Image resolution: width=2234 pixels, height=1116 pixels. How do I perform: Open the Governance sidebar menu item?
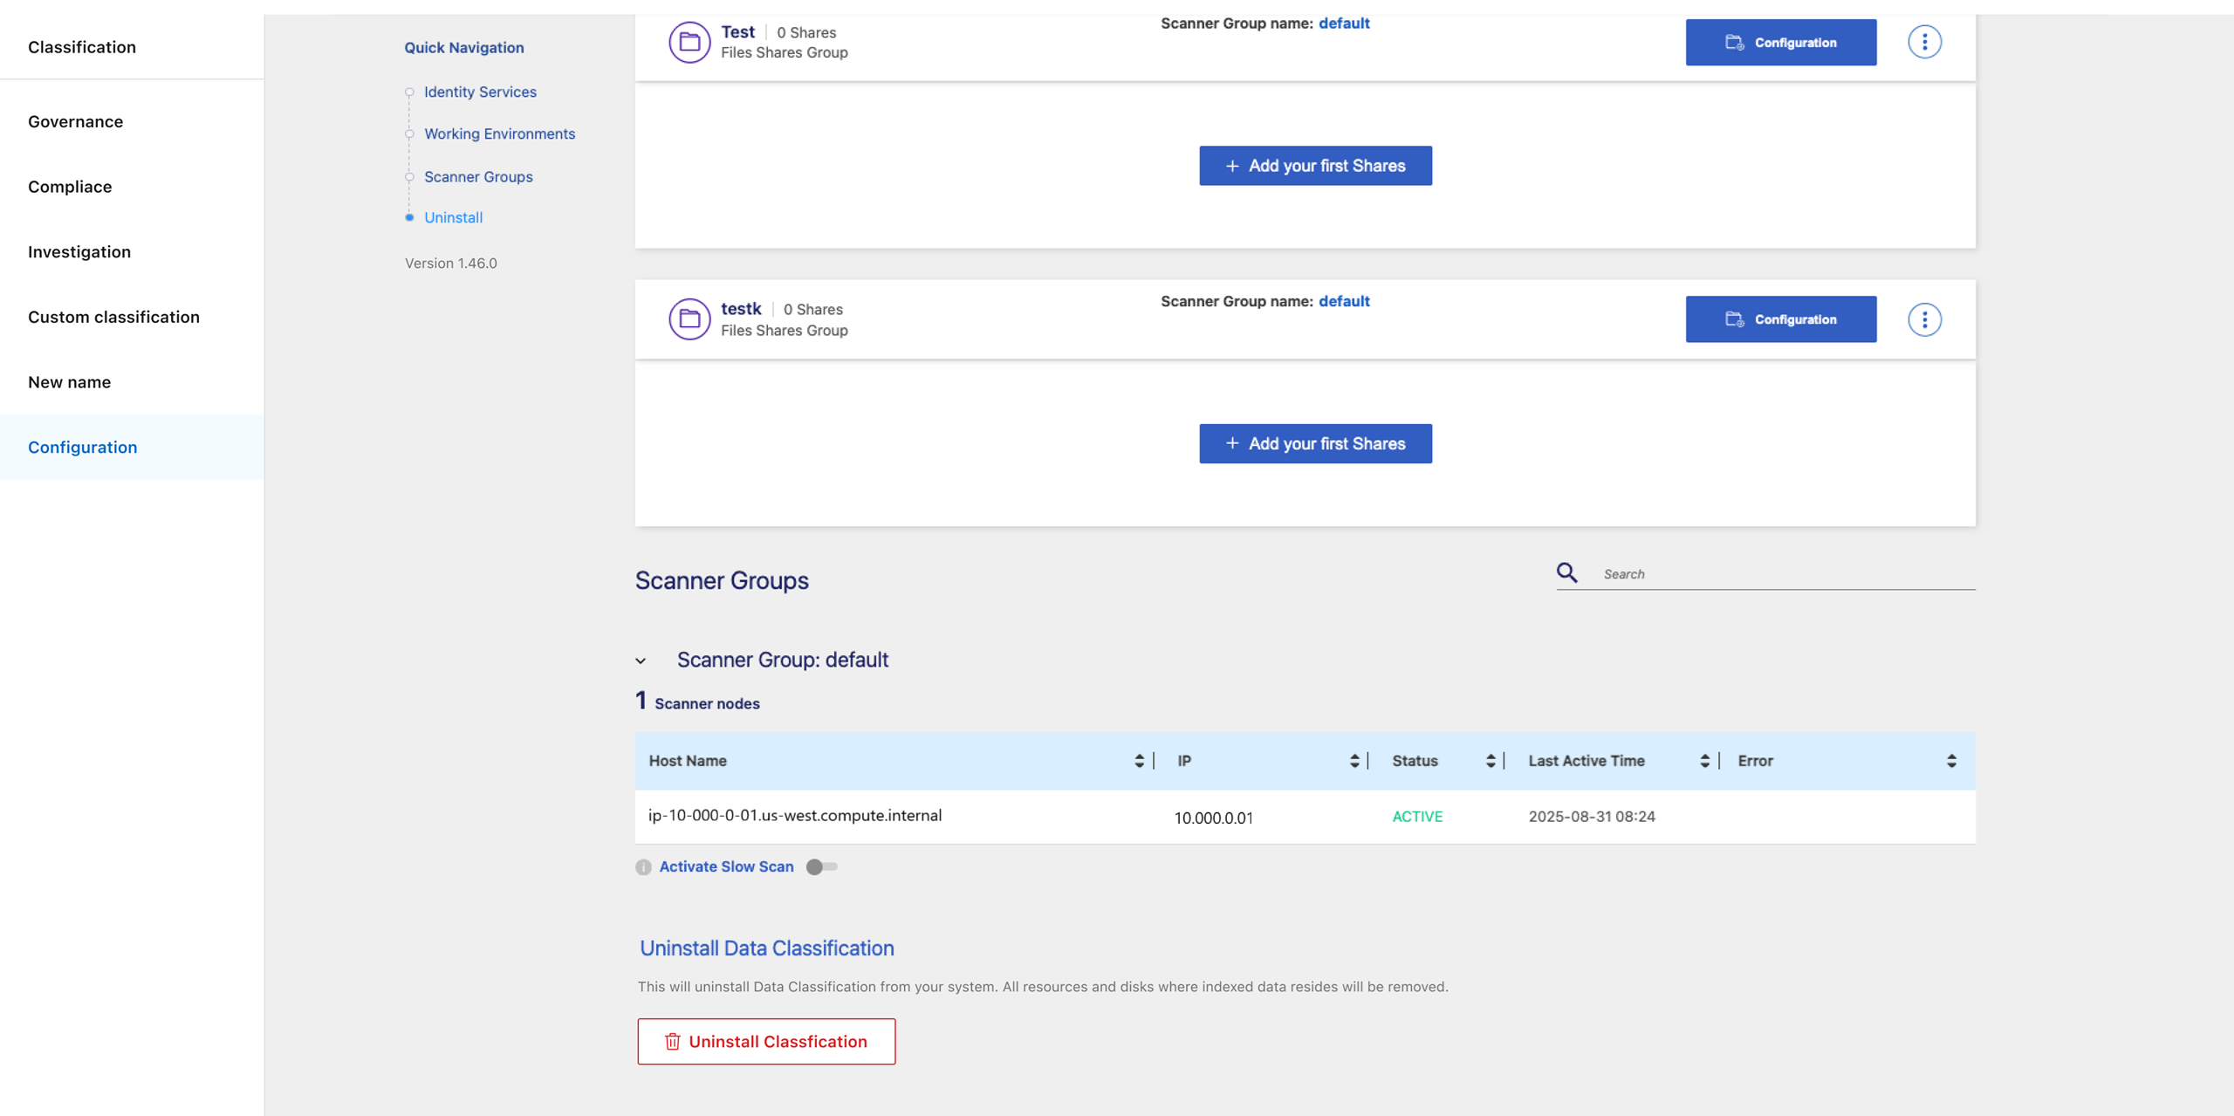coord(75,121)
